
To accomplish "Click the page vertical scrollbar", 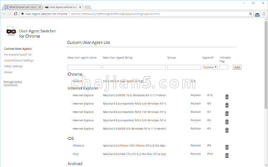I will point(266,65).
